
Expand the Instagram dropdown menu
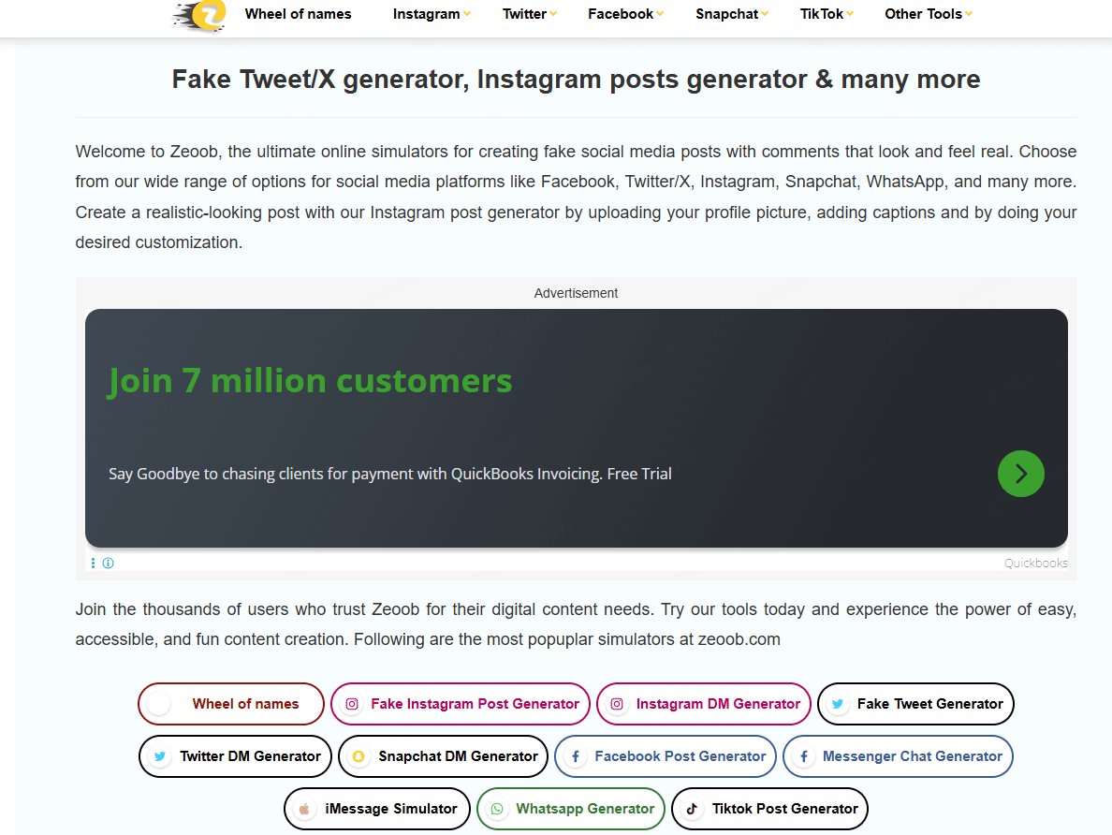432,14
